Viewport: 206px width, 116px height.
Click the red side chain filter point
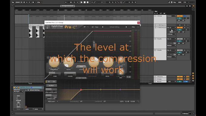coord(81,89)
